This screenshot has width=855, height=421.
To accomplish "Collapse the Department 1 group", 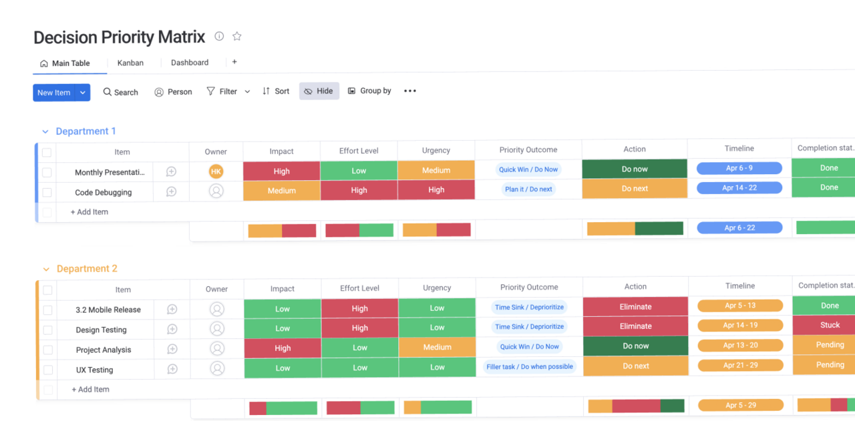I will 45,131.
